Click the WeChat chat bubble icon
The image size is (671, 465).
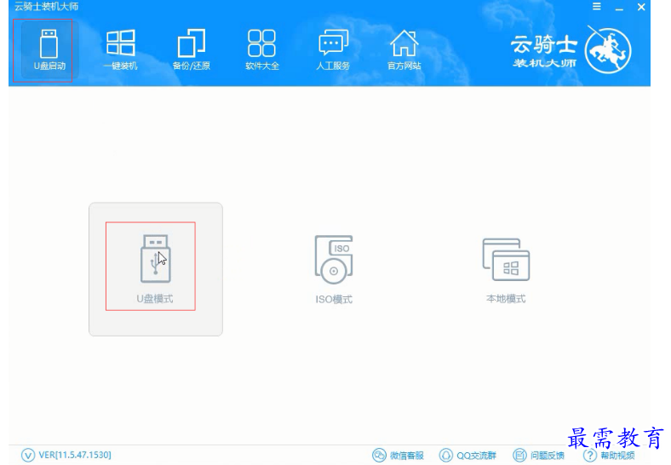[x=379, y=455]
